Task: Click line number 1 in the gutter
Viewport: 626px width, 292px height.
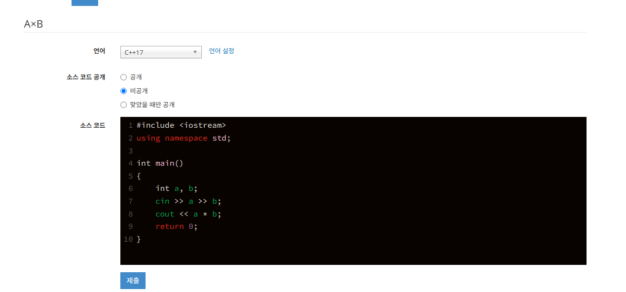Action: (130, 125)
